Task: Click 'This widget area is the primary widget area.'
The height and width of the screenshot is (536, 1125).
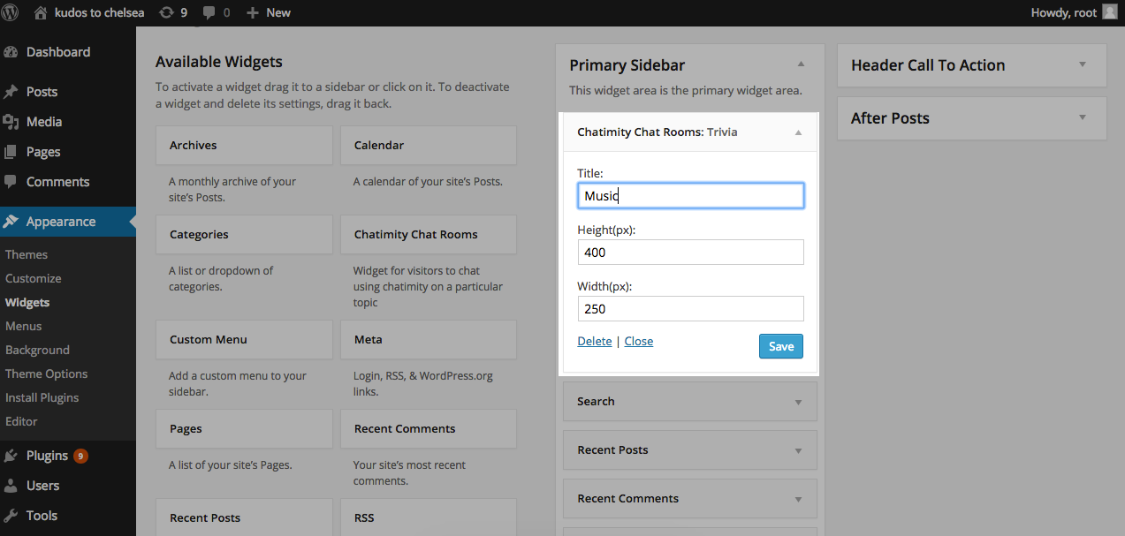Action: coord(686,90)
